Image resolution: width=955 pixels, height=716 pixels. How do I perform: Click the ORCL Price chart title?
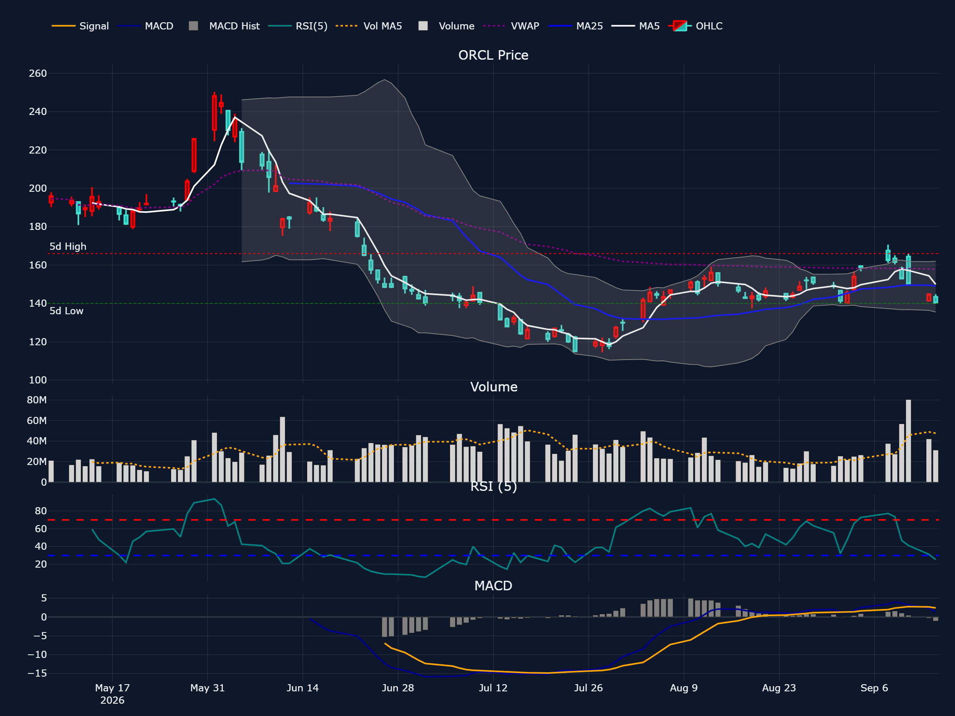click(x=493, y=55)
